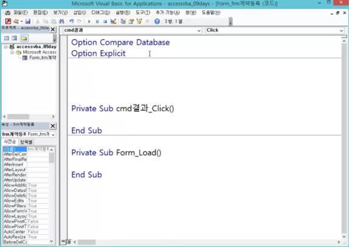This screenshot has width=349, height=247.
Task: Open Properties Window toolbar icon
Action: point(131,21)
